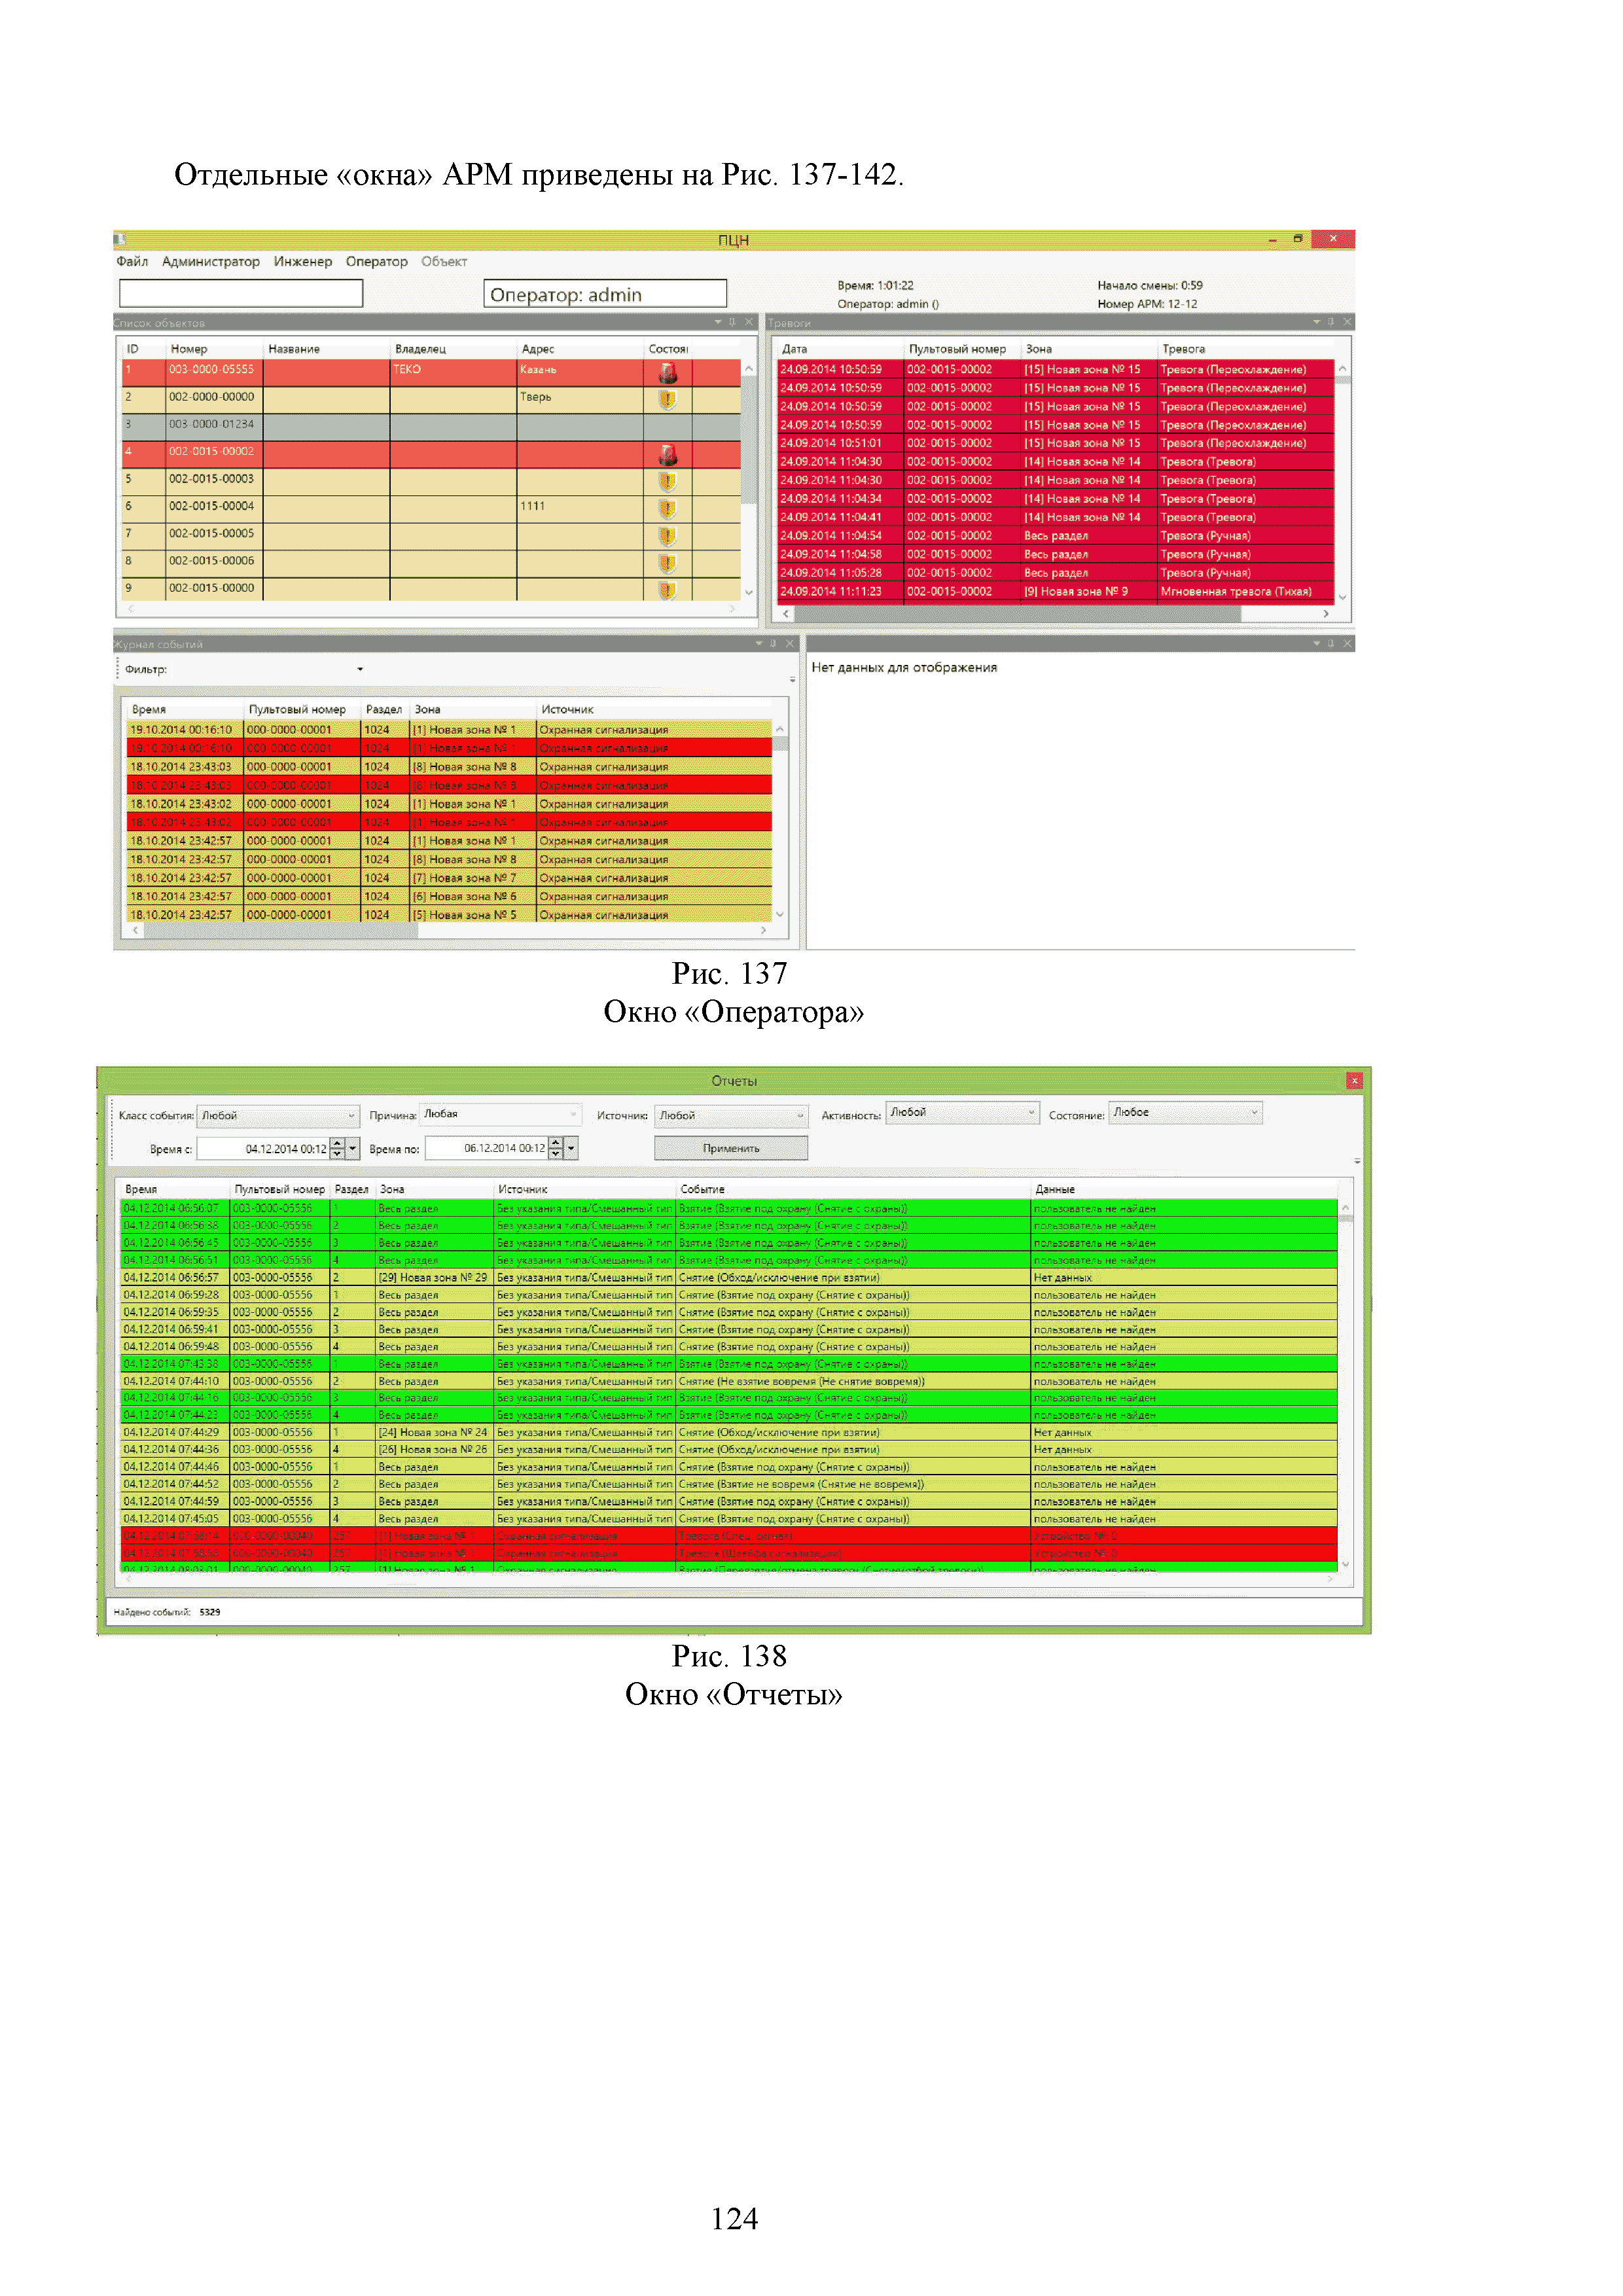
Task: Click the vertical scrollbar of the object list
Action: [748, 480]
